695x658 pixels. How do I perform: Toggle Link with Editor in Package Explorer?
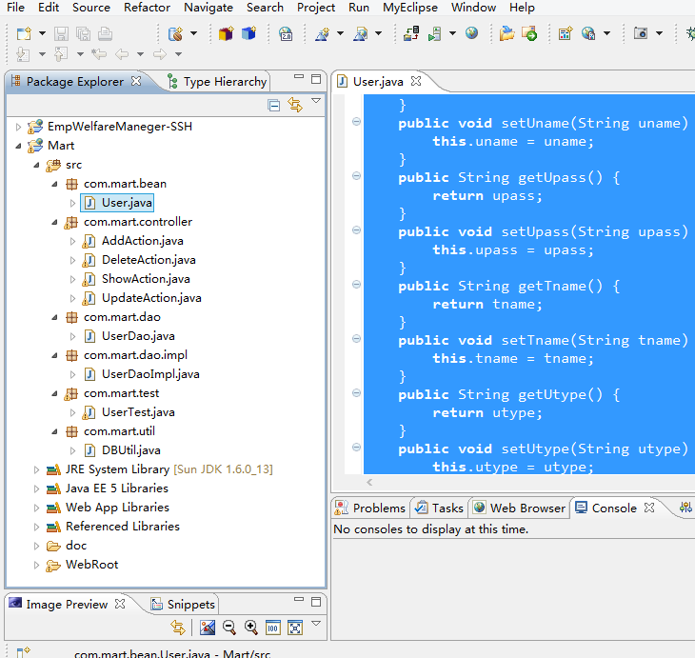coord(295,105)
